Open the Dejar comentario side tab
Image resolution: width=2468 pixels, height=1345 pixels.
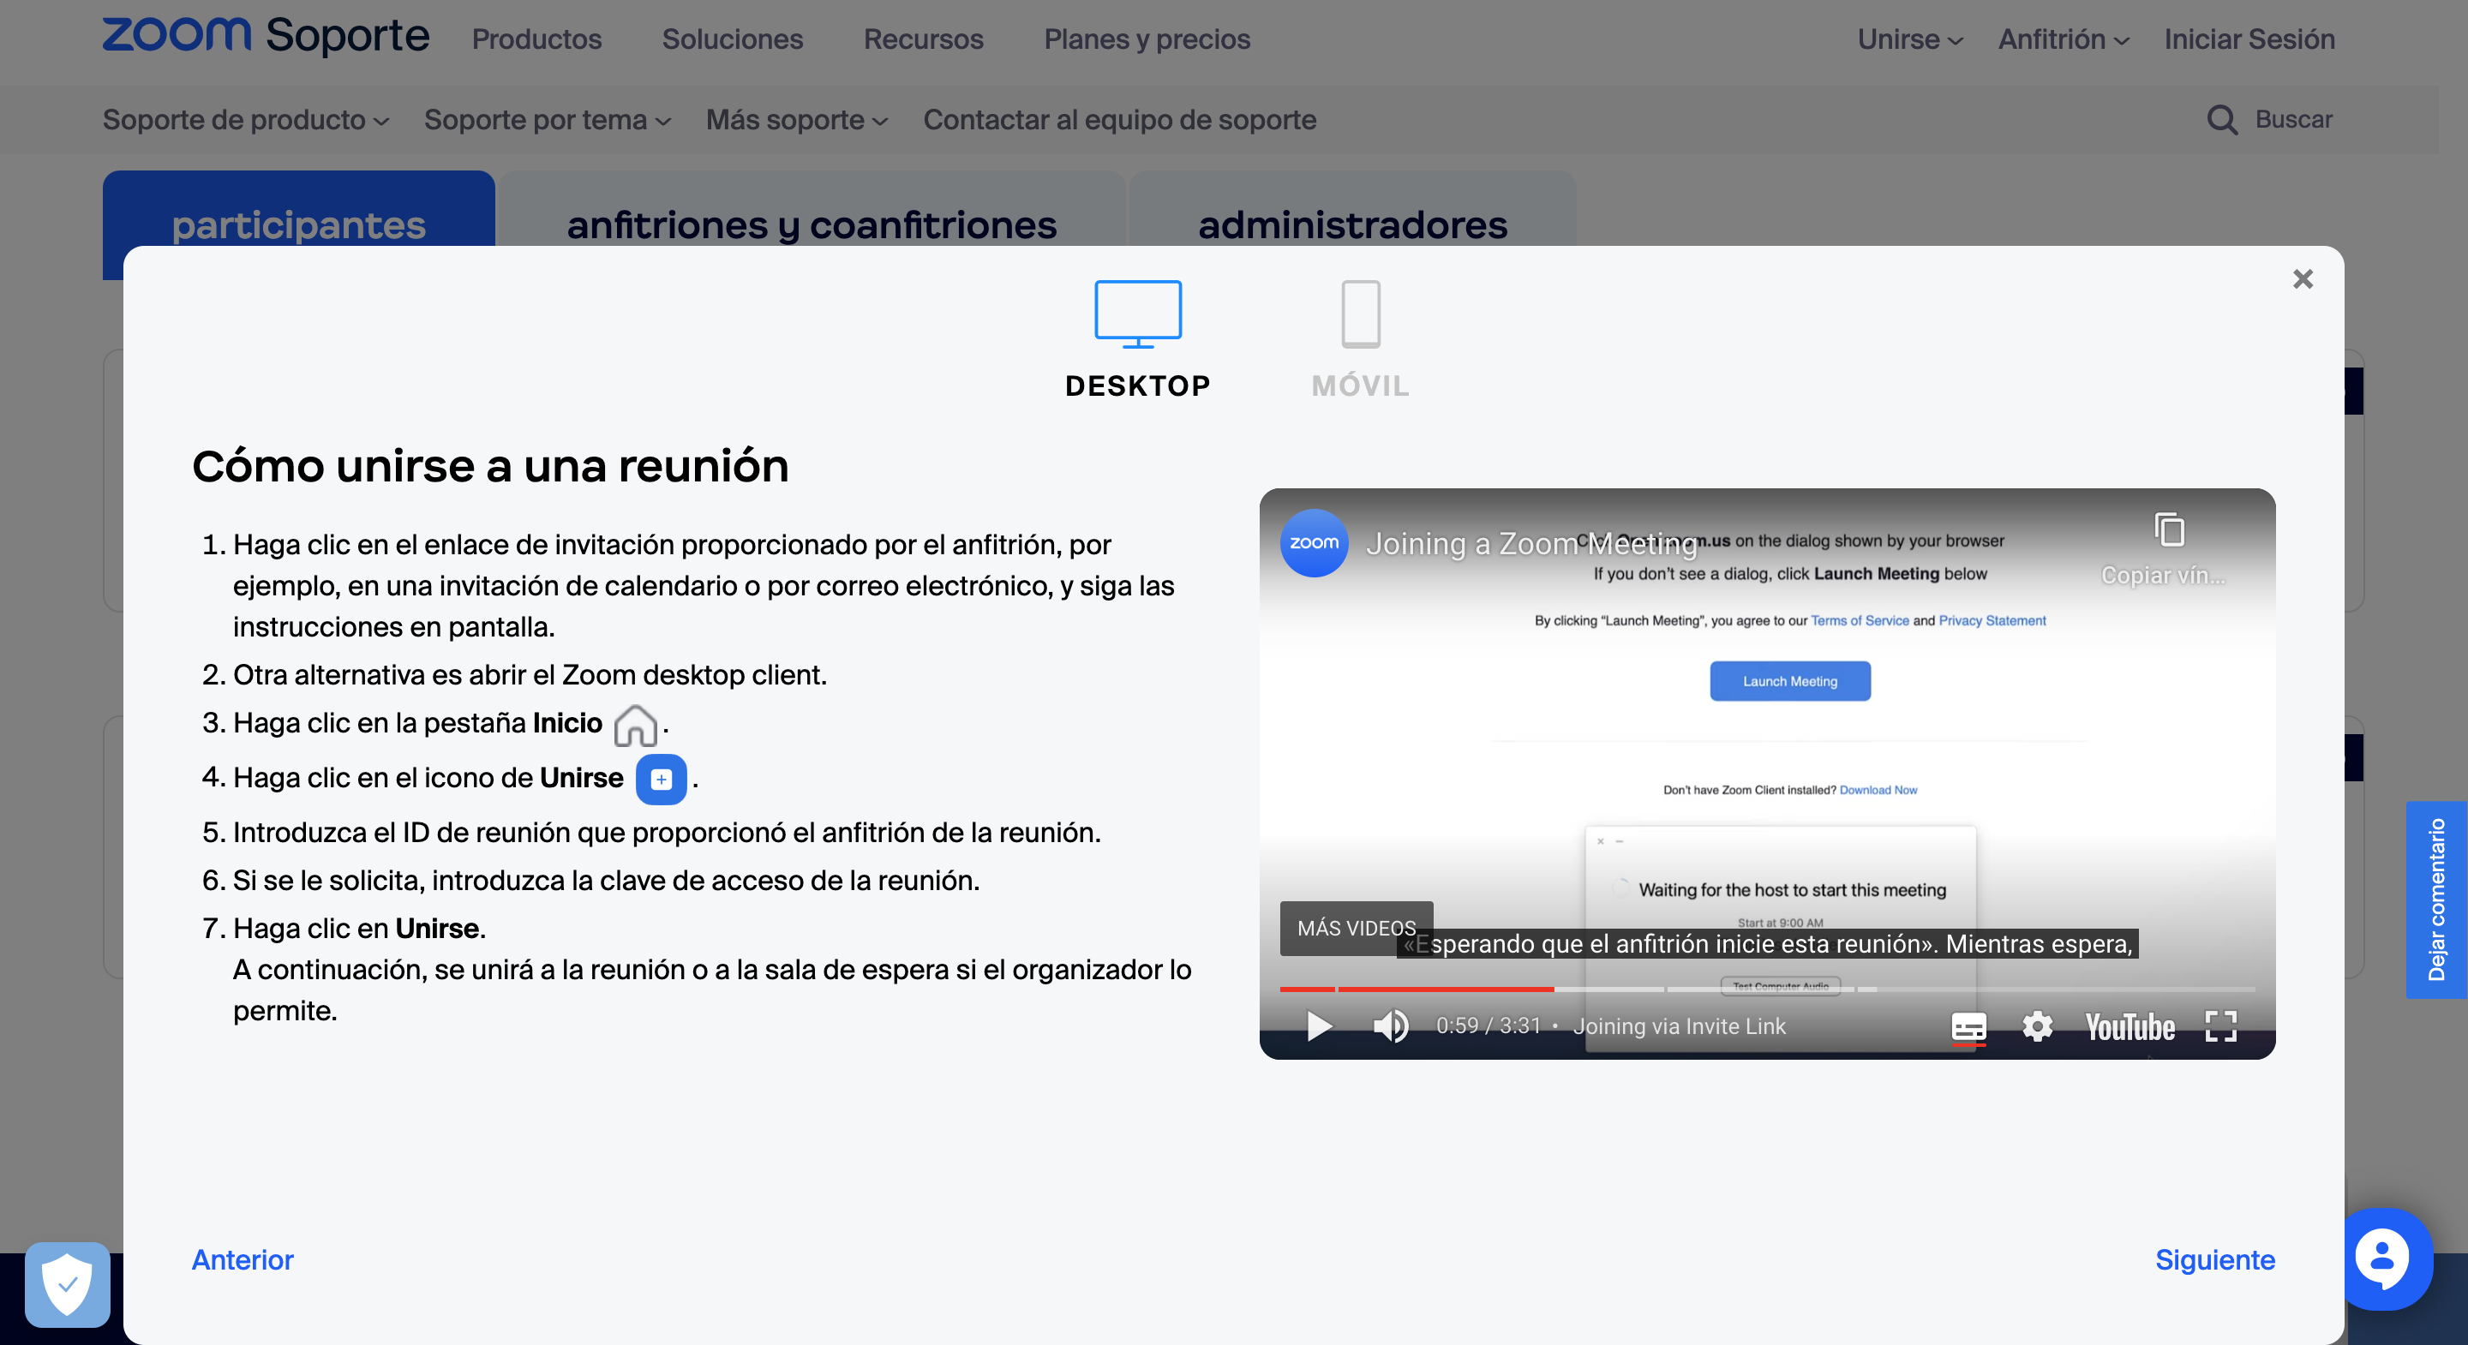(2435, 900)
